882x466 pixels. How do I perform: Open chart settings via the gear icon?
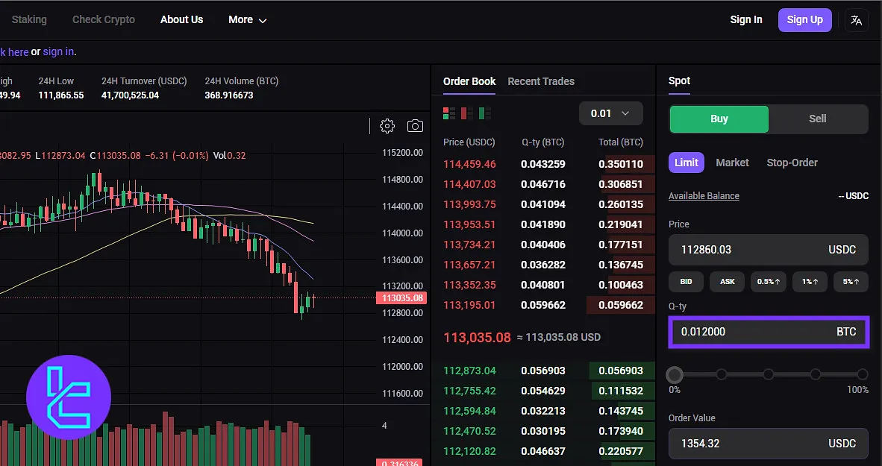pos(387,126)
